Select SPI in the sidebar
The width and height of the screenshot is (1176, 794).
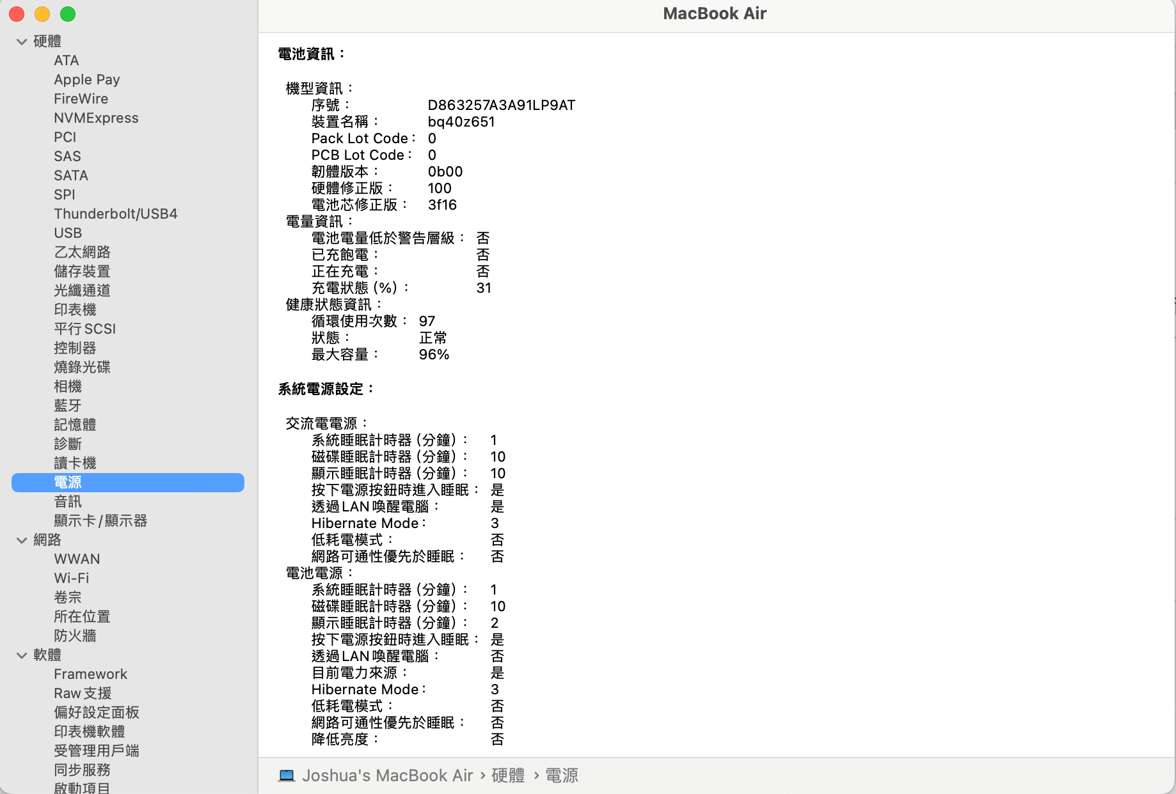65,195
